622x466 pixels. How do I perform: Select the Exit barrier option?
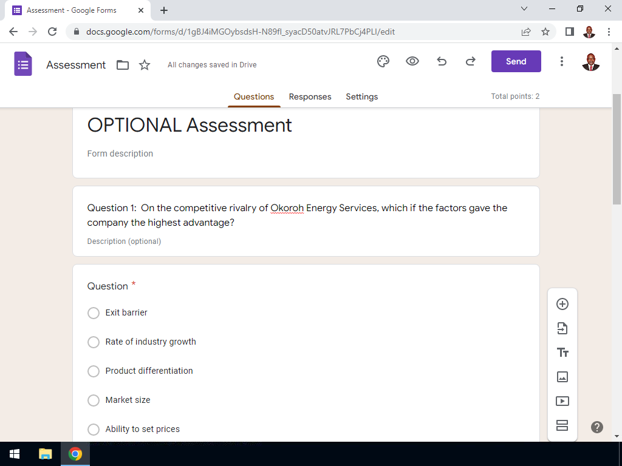(94, 313)
